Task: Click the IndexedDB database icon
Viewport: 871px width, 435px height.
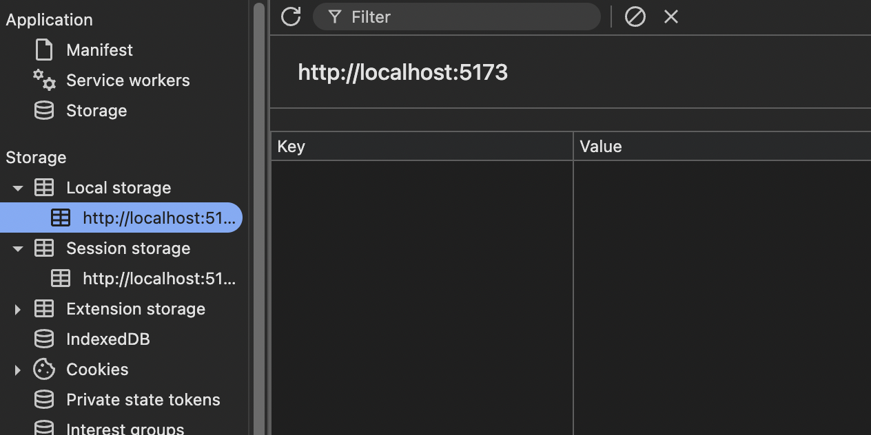Action: pos(44,339)
